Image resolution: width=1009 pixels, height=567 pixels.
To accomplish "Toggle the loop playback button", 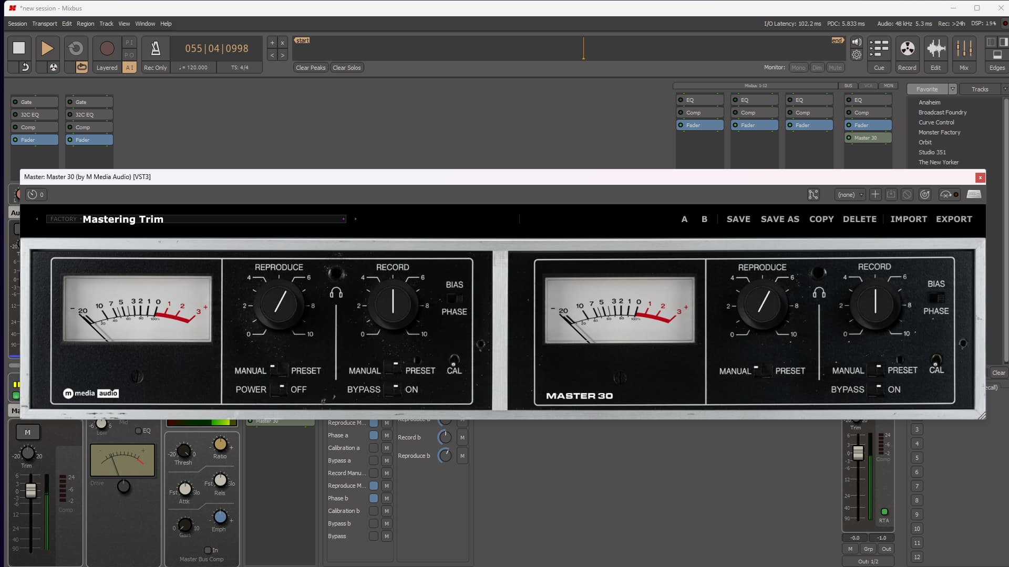I will click(76, 48).
